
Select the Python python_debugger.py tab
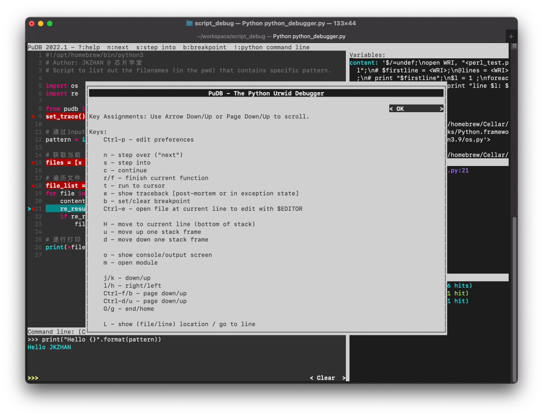pyautogui.click(x=271, y=36)
